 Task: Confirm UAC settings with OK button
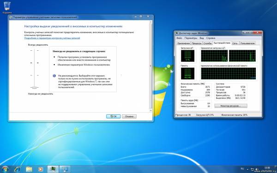(x=113, y=116)
